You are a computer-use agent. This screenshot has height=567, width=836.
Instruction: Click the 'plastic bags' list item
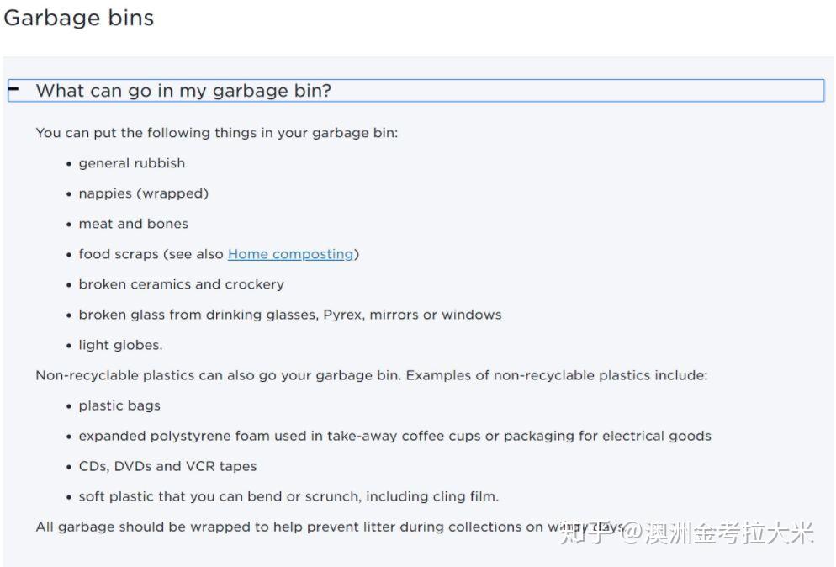(x=119, y=406)
